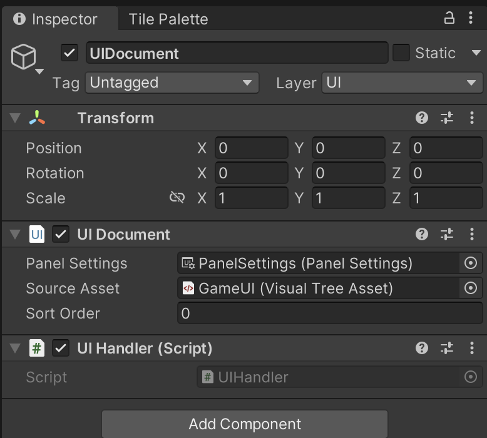Screen dimensions: 487x438
Task: Switch to the Tile Palette tab
Action: point(168,19)
